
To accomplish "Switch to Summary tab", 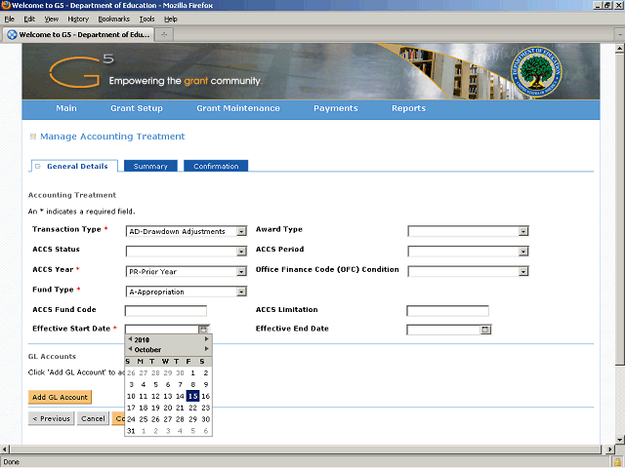I will click(x=150, y=166).
